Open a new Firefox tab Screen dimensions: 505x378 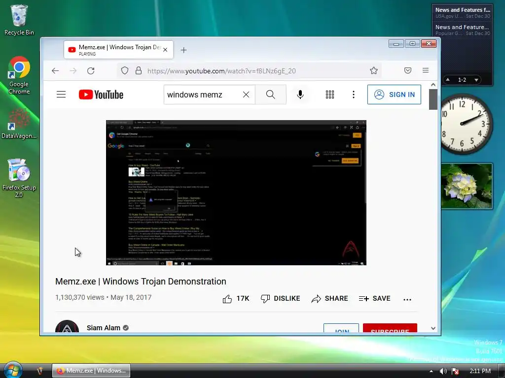click(x=183, y=50)
